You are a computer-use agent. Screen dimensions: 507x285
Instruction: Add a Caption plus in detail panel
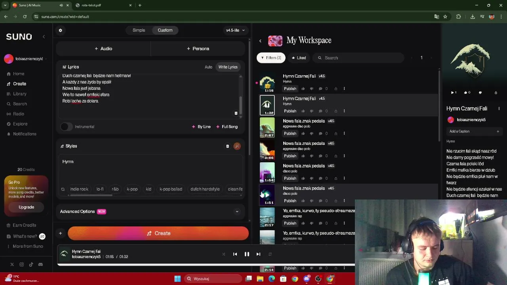click(x=498, y=131)
